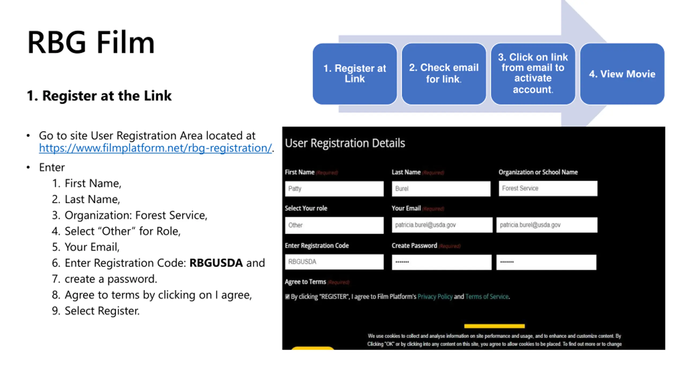
Task: Open the Terms of Service link
Action: point(487,296)
